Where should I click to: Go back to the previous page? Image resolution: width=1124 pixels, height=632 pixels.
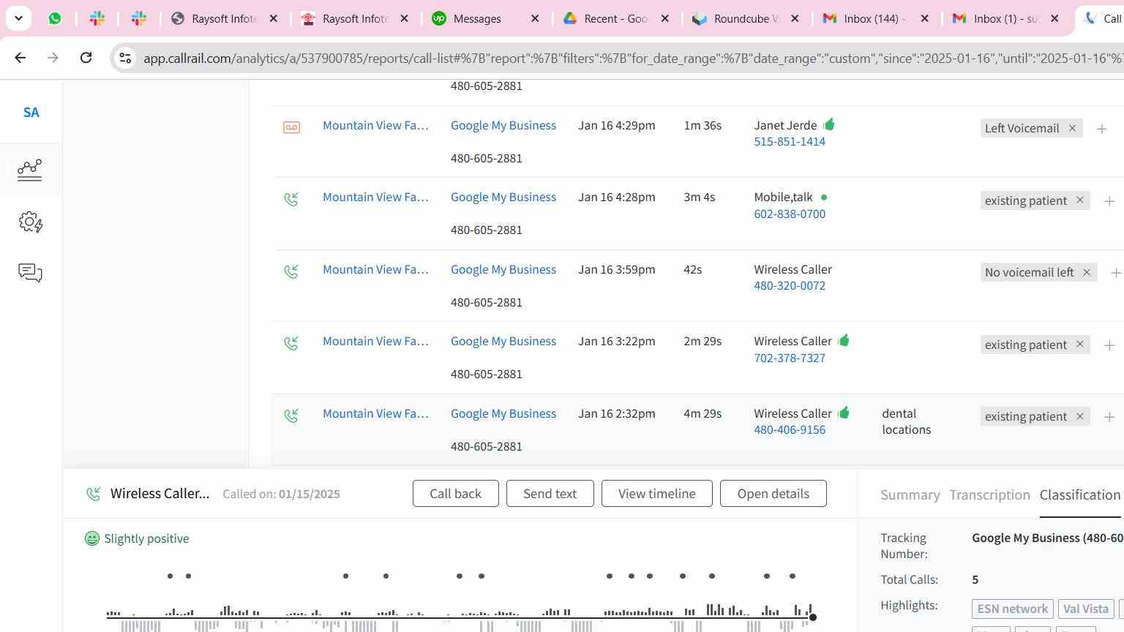20,58
